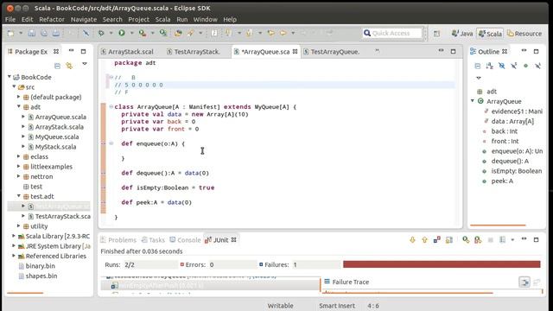Switch to the Console tab
553x311 pixels.
coord(185,240)
